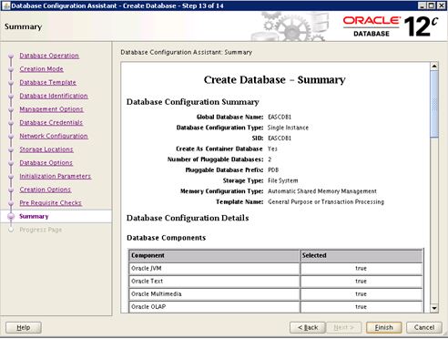Click the Finish button
448x339 pixels.
click(x=384, y=327)
